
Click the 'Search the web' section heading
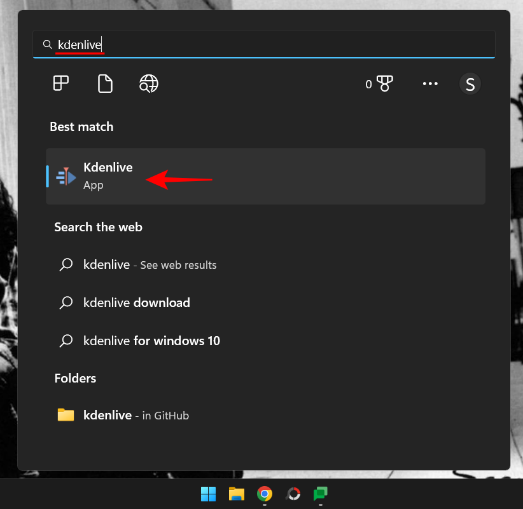pos(99,227)
